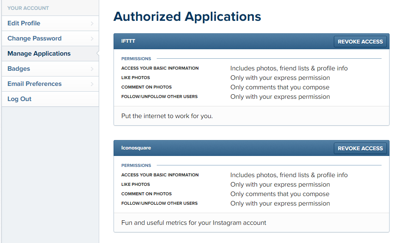This screenshot has width=399, height=243.
Task: Click the Iconosquare application header title
Action: coord(136,148)
